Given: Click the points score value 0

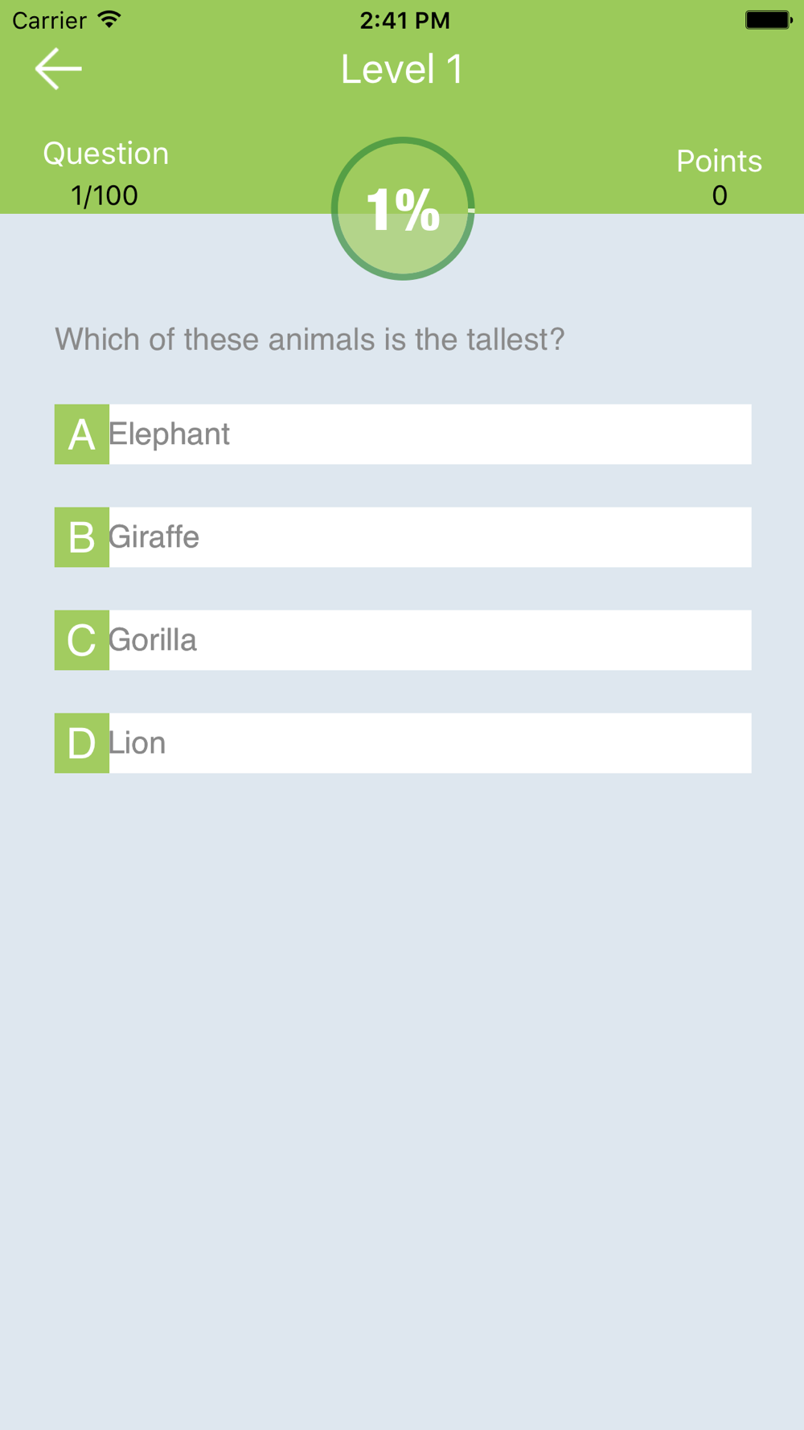Looking at the screenshot, I should coord(720,195).
